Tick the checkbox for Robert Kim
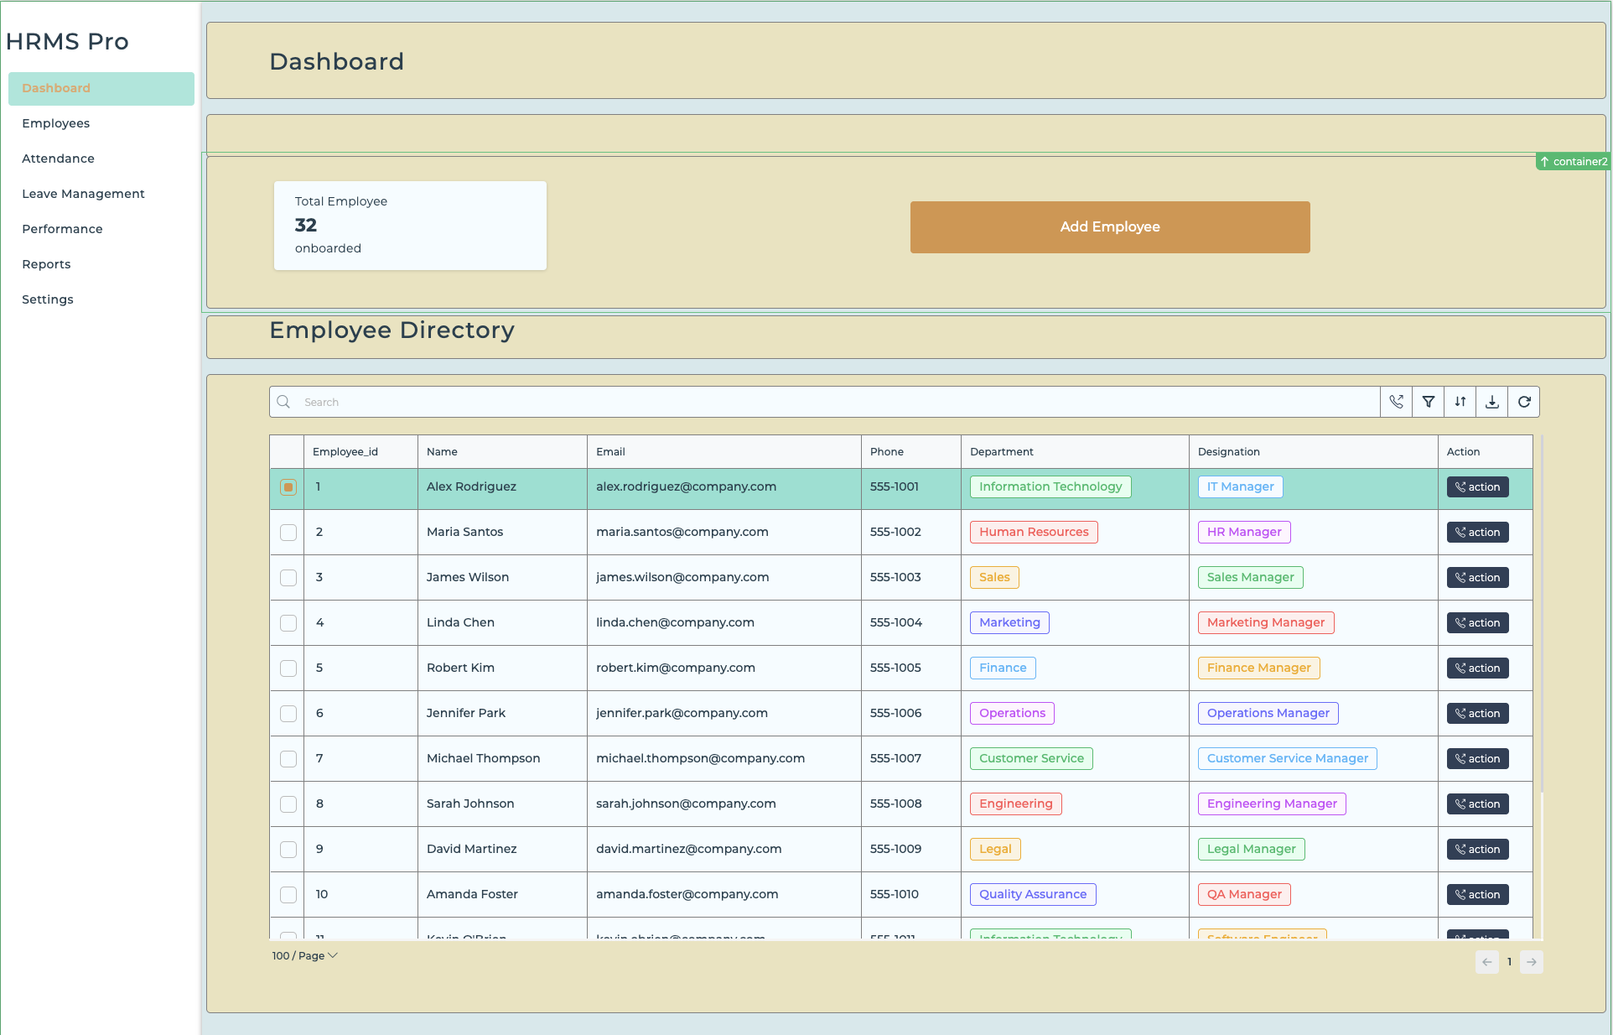The height and width of the screenshot is (1035, 1613). tap(288, 668)
